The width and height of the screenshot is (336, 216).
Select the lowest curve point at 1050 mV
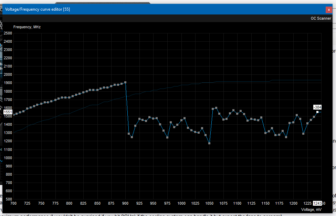[x=209, y=143]
